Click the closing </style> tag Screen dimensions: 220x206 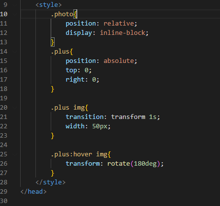click(x=51, y=182)
